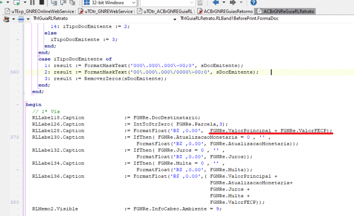Open the empty combo box beside the platform selector
The height and width of the screenshot is (216, 354).
(167, 3)
